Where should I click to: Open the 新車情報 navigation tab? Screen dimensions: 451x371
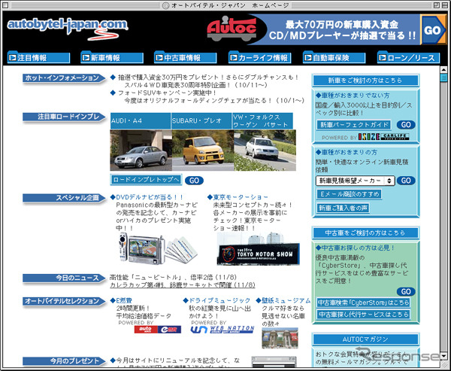[x=112, y=57]
